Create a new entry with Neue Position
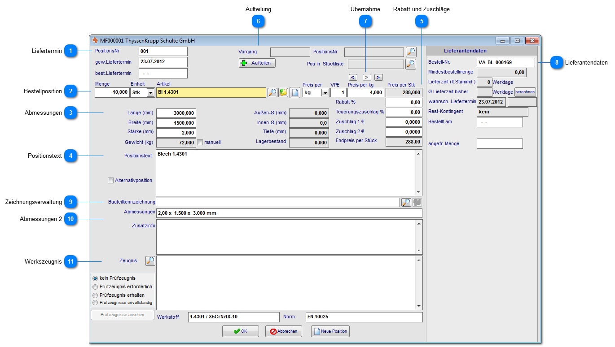Viewport: 615px width, 347px height. (330, 331)
